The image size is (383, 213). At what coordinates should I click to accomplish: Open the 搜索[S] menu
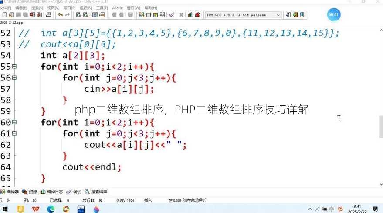[x=37, y=8]
